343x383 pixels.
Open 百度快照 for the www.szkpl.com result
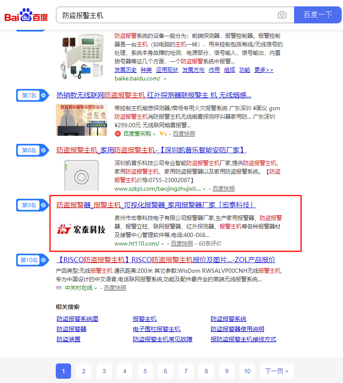[223, 189]
